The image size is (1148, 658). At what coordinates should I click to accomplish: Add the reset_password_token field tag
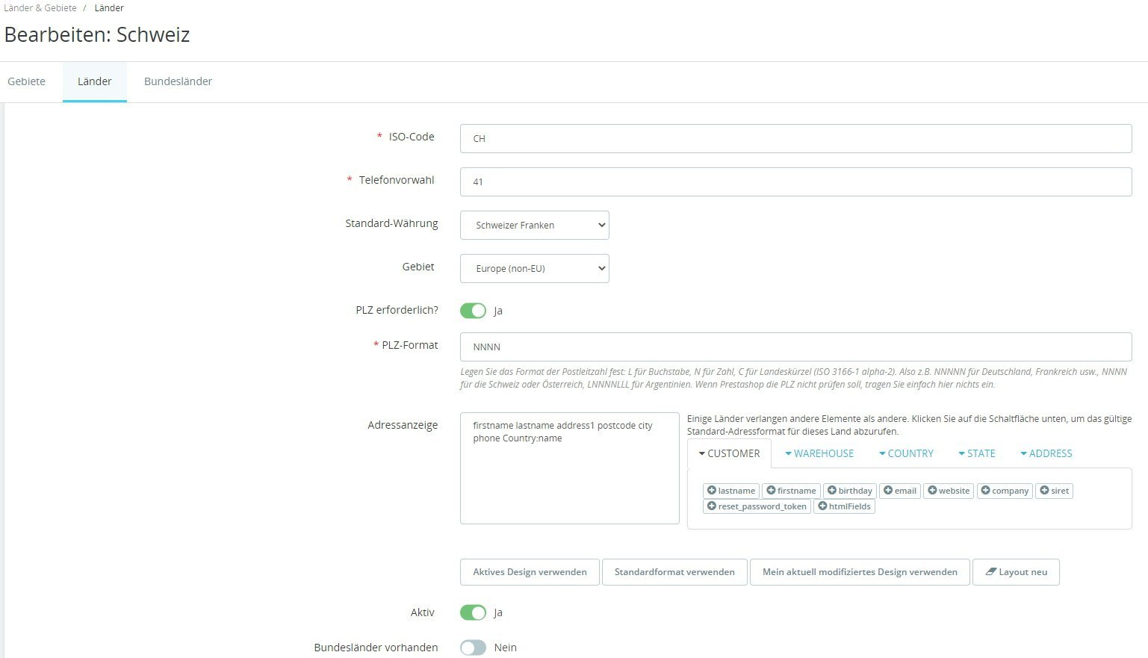(757, 506)
